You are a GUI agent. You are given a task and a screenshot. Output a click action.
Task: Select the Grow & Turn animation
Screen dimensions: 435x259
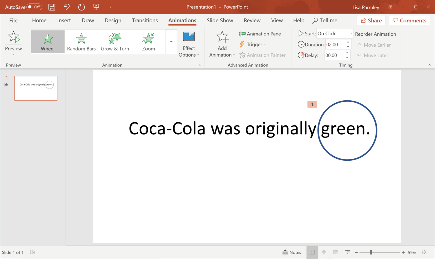pyautogui.click(x=115, y=42)
